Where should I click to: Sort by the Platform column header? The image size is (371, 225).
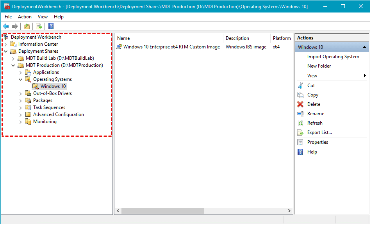pyautogui.click(x=282, y=38)
